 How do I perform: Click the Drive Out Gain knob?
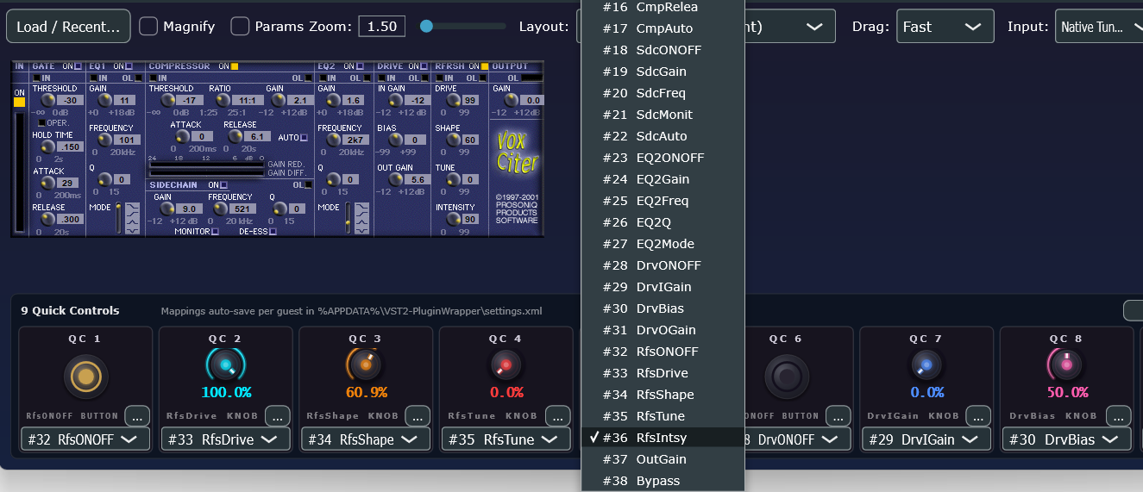[x=395, y=179]
